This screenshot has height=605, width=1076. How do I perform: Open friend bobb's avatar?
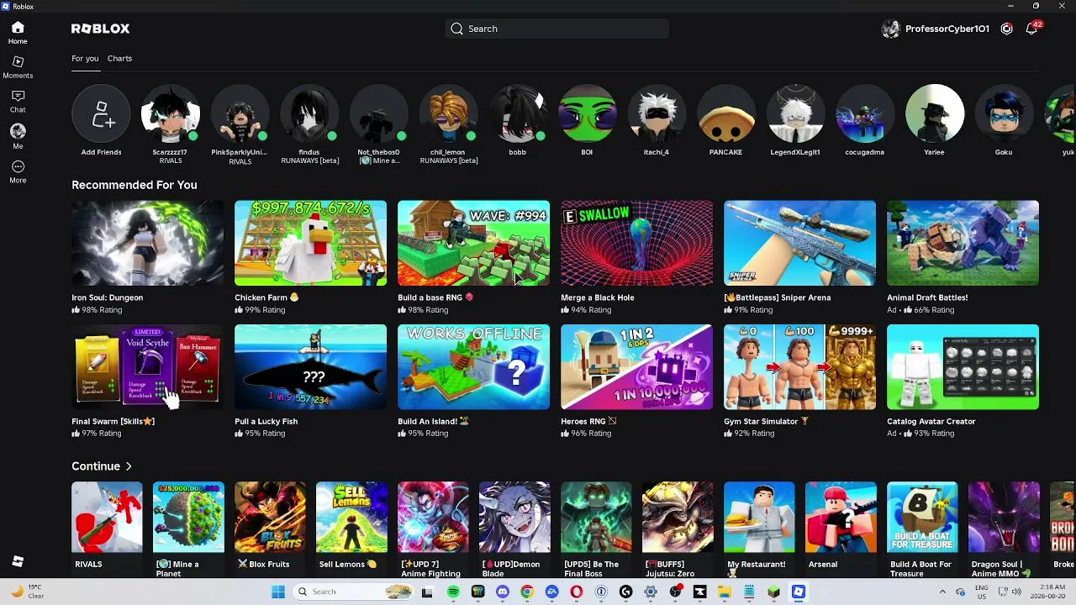pos(518,114)
